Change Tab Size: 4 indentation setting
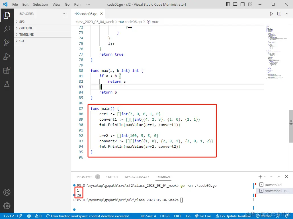293x219 pixels. 148,216
